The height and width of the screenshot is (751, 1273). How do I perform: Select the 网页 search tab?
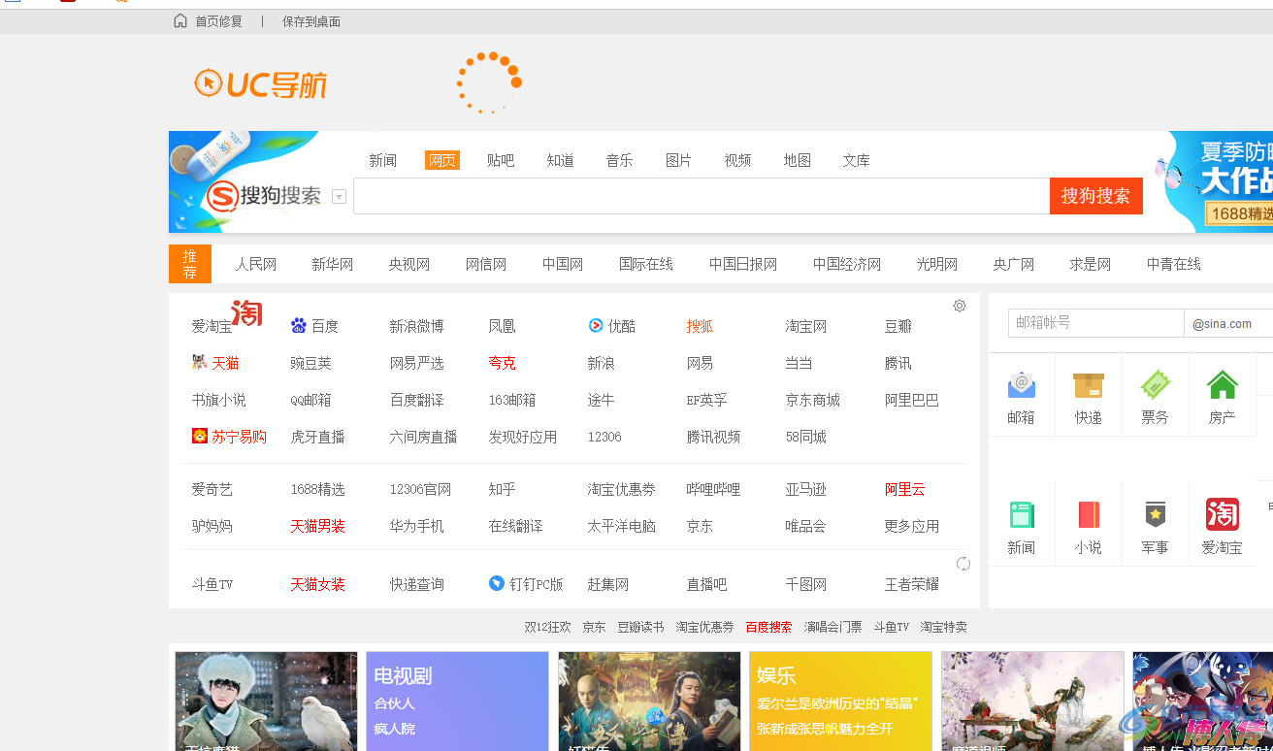[442, 161]
